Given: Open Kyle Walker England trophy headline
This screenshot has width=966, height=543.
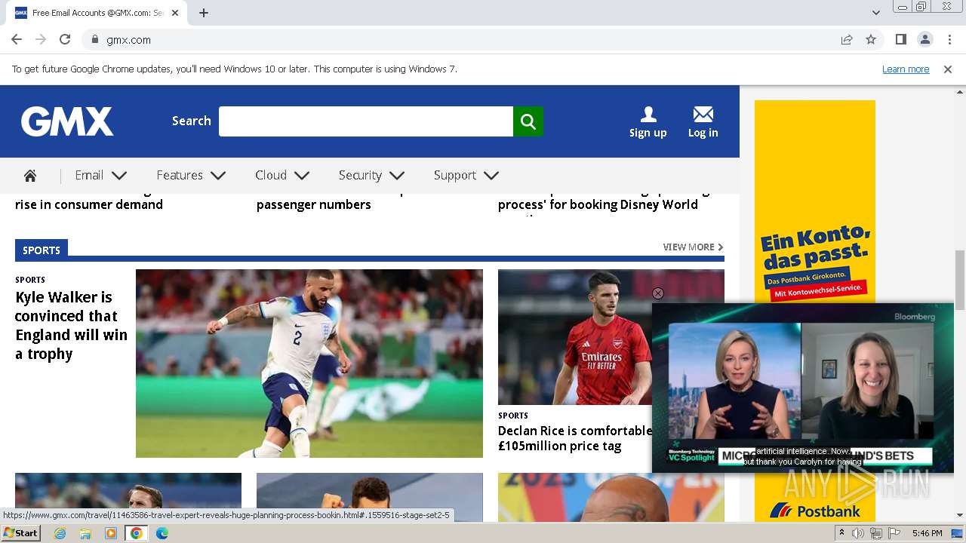Looking at the screenshot, I should (x=71, y=326).
